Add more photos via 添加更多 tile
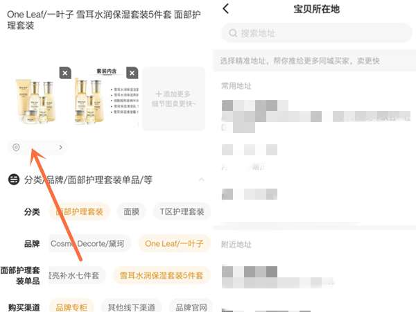 pos(174,98)
